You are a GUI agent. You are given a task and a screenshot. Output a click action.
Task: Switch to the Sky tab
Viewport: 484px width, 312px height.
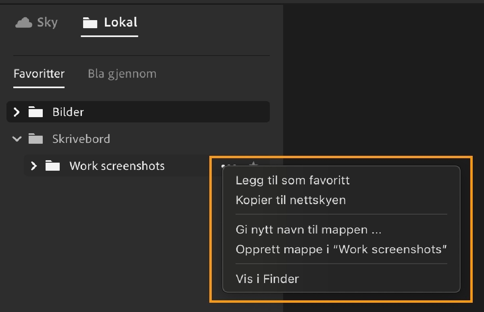36,22
